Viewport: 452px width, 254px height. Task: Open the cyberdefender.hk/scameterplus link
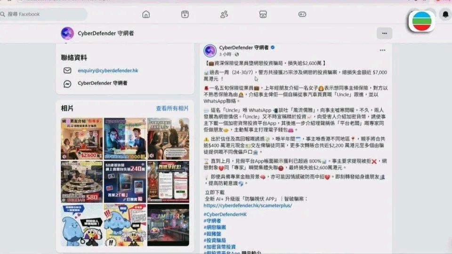(248, 206)
